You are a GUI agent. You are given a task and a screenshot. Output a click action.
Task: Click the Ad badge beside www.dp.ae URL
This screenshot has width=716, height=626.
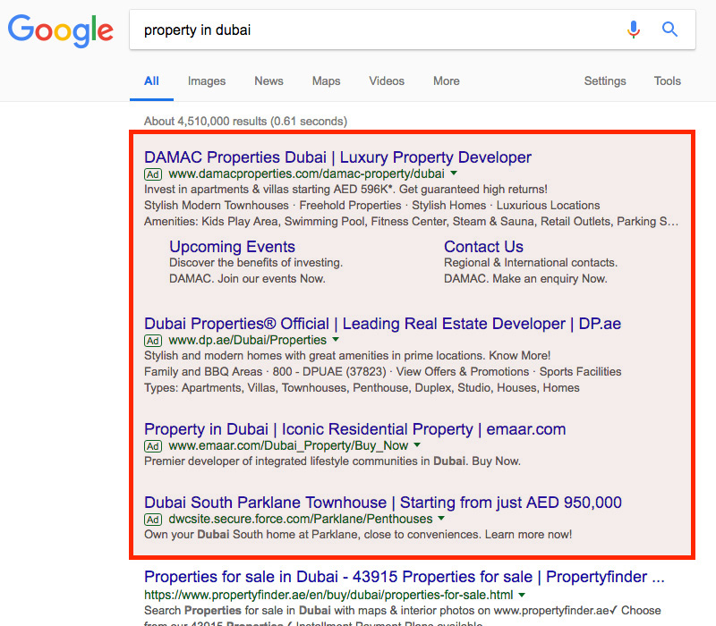[153, 341]
